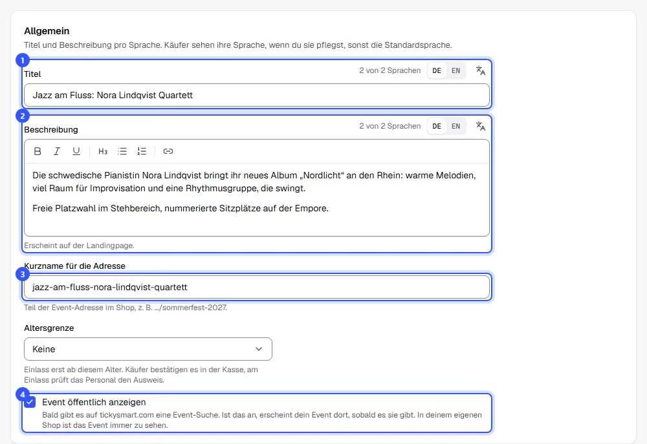647x444 pixels.
Task: Click into the Beschreibung text area
Action: tap(257, 200)
